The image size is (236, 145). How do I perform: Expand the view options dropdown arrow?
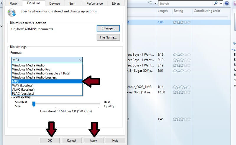click(x=156, y=3)
